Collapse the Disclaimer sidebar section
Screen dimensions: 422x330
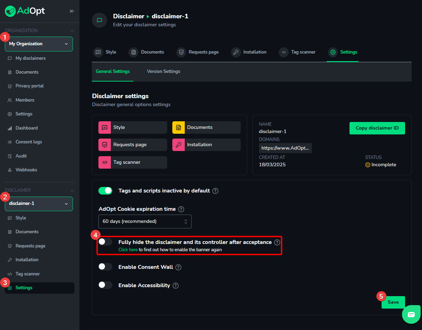pos(72,190)
